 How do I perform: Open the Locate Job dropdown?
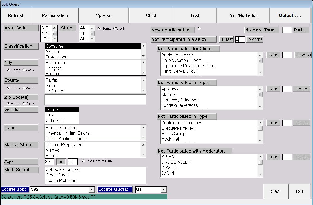pyautogui.click(x=92, y=189)
